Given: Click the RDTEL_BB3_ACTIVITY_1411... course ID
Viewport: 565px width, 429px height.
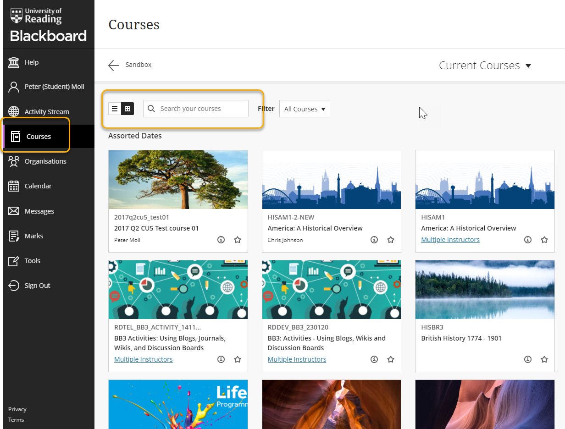Looking at the screenshot, I should pos(157,327).
